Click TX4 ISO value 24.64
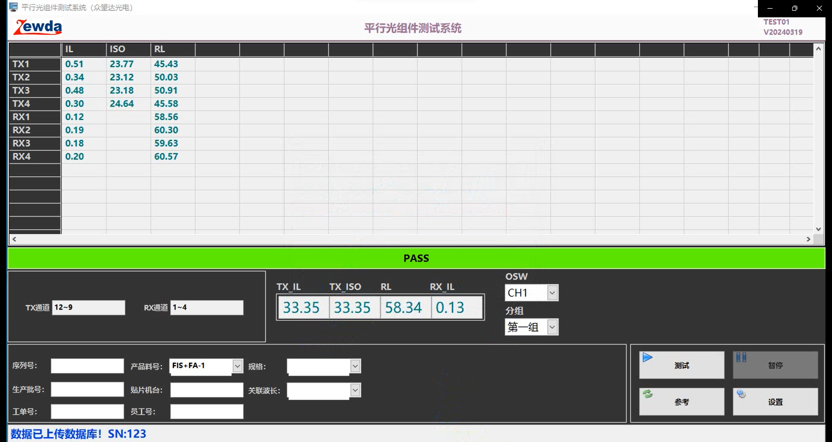The height and width of the screenshot is (442, 832). [122, 104]
